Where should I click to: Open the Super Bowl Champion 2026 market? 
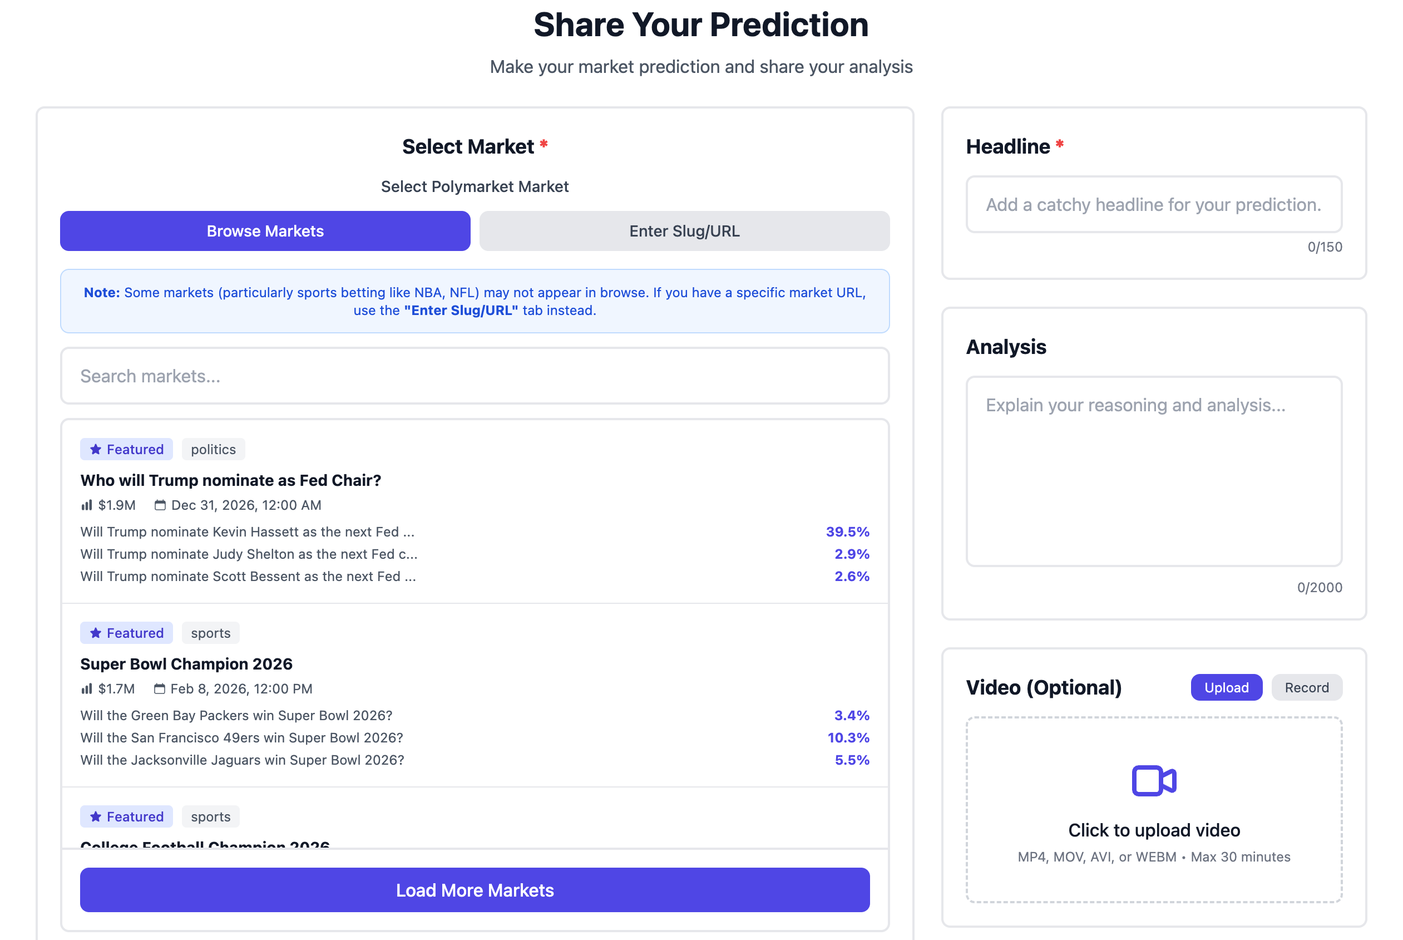click(186, 665)
